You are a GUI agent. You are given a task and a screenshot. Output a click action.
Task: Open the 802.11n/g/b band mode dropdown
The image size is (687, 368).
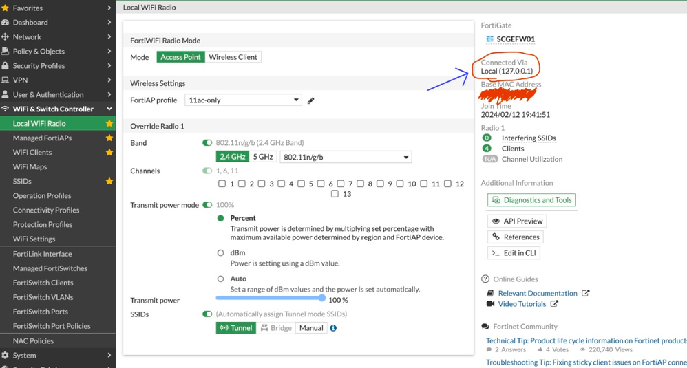coord(346,157)
